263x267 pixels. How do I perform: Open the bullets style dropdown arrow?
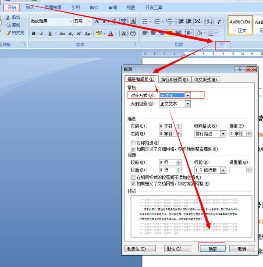(x=150, y=21)
